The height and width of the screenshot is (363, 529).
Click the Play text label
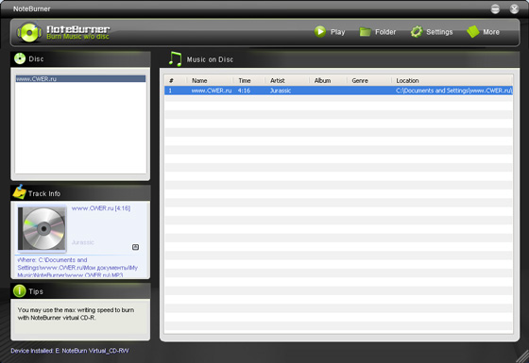338,32
